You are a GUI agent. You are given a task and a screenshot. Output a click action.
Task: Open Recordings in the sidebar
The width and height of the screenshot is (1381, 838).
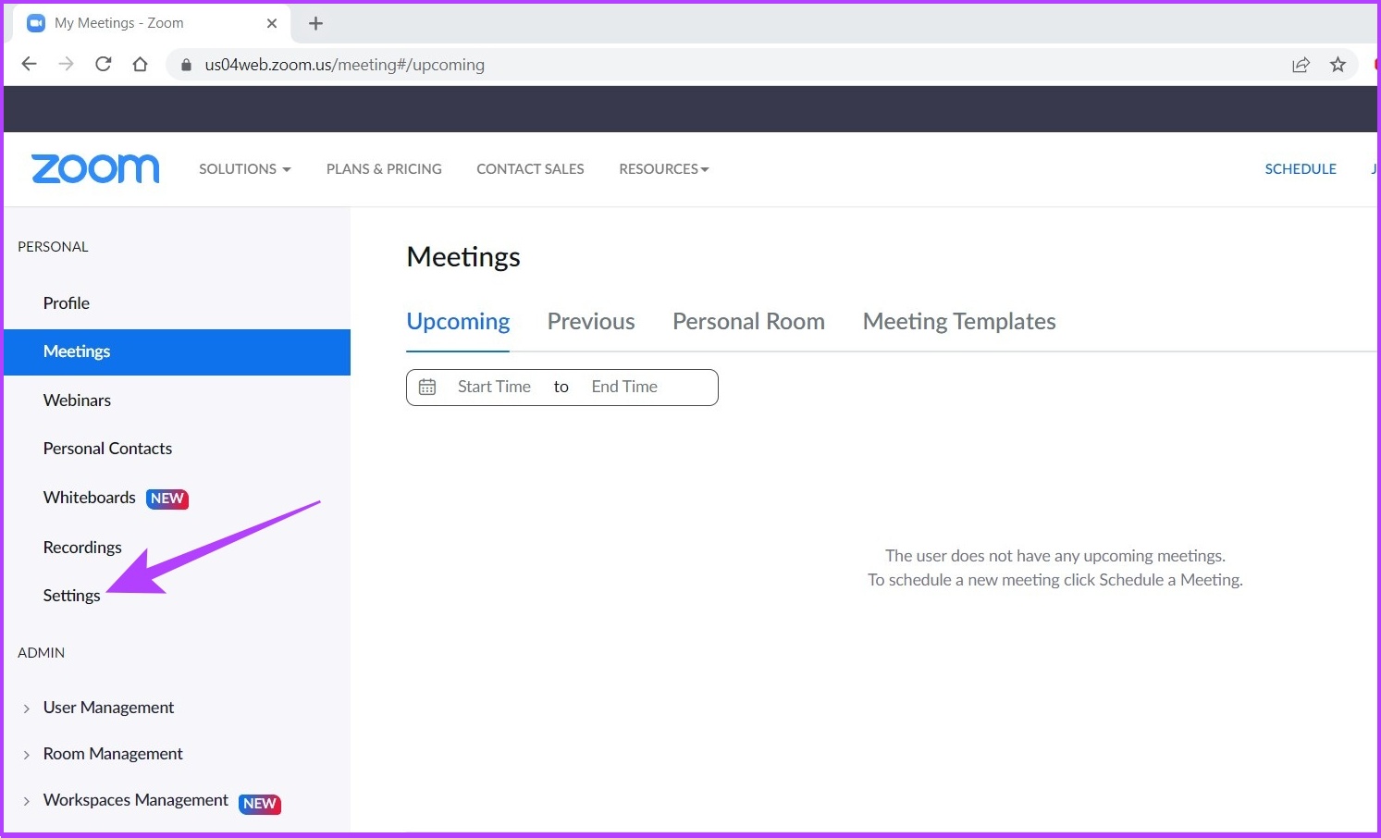pos(82,548)
